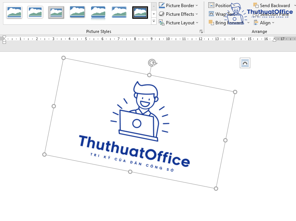Choose the third gray-framed picture style
Image resolution: width=296 pixels, height=221 pixels.
(x=56, y=12)
